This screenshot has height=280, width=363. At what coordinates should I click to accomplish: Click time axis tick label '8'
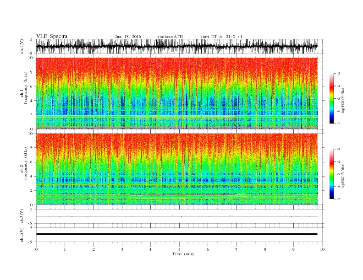(265, 249)
